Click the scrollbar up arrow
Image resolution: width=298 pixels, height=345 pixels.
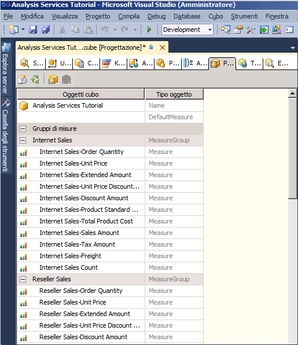(292, 93)
